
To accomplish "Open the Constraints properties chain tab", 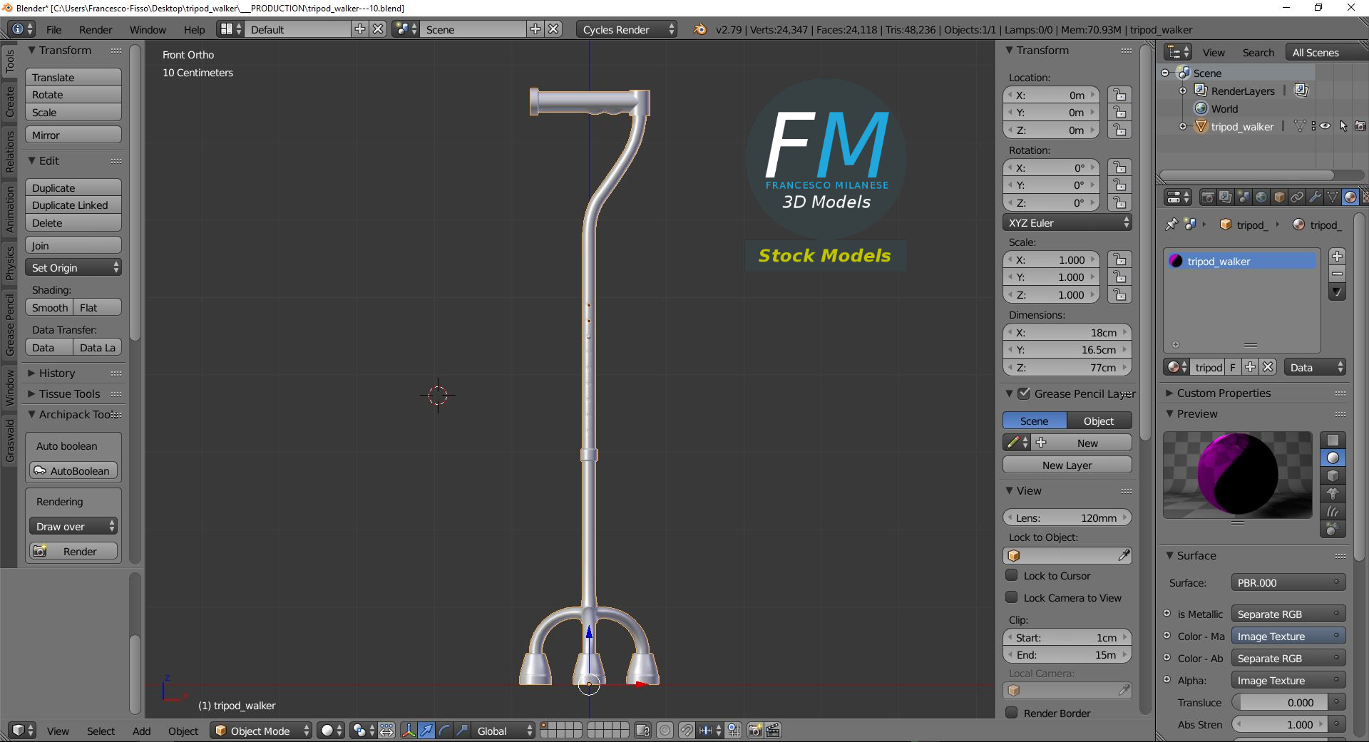I will click(x=1297, y=197).
